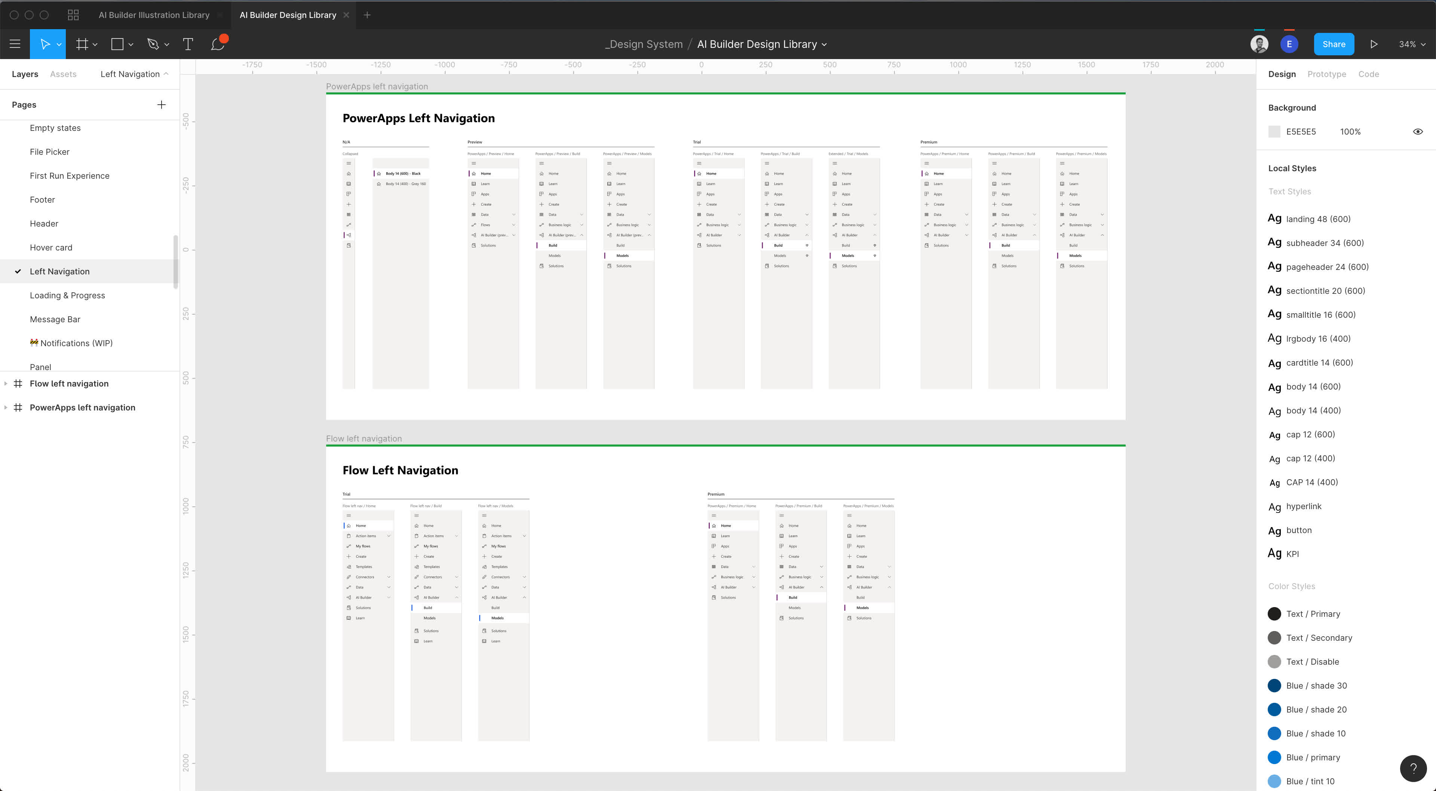
Task: Open the file browser grid icon
Action: [73, 15]
